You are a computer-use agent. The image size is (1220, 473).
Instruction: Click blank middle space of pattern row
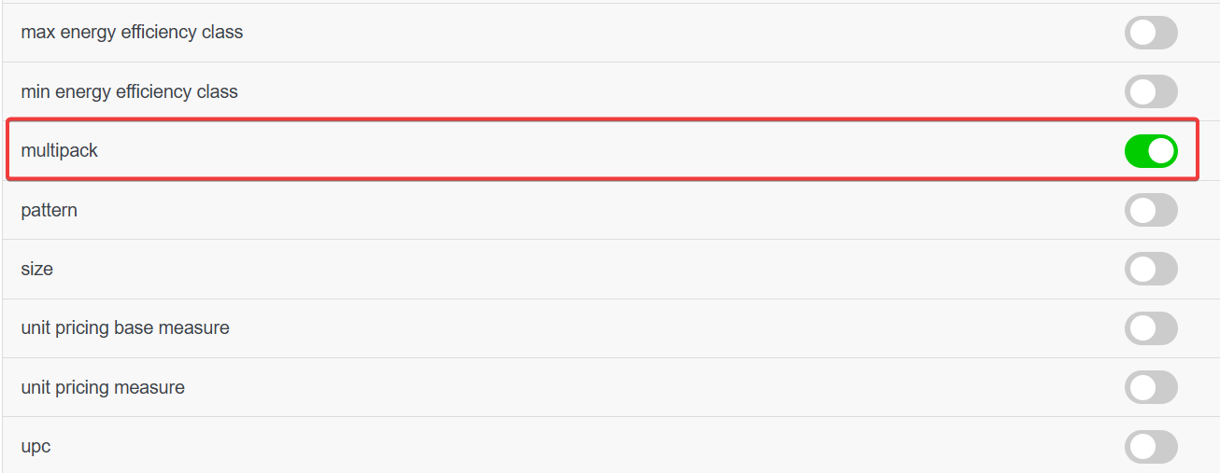coord(607,210)
